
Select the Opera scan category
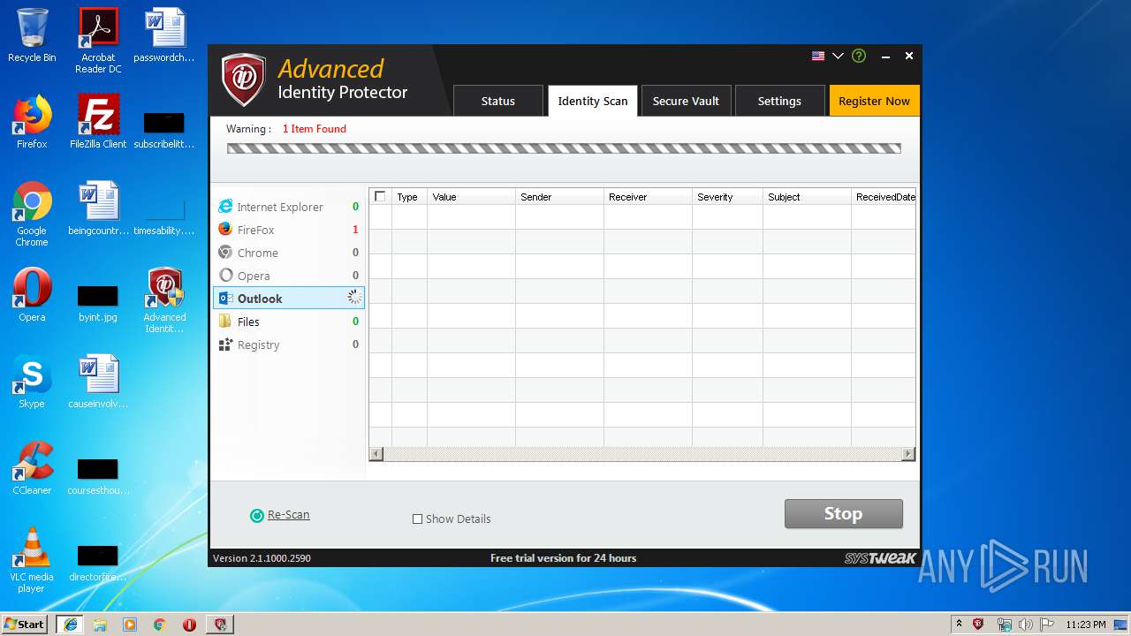[288, 276]
